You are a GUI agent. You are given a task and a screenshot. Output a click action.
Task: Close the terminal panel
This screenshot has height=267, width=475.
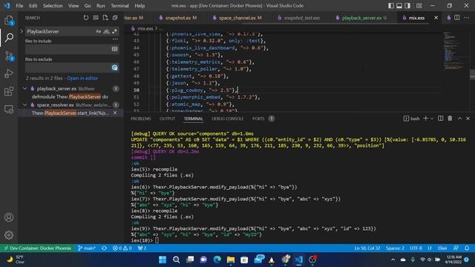tap(468, 119)
